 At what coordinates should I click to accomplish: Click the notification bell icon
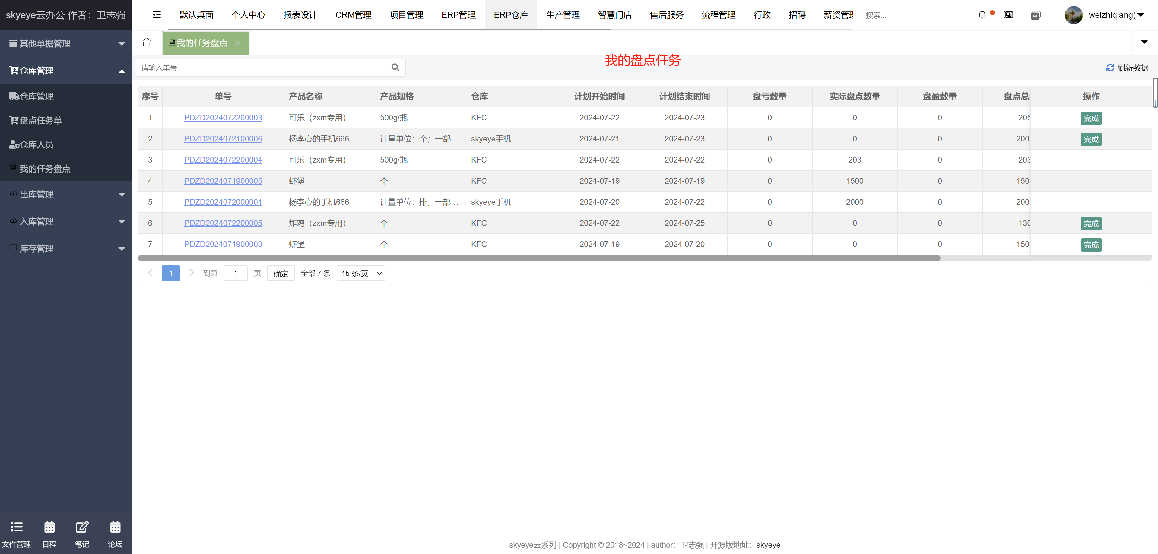coord(982,15)
